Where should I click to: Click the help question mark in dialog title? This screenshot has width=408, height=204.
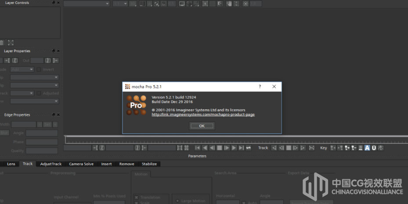tap(260, 86)
